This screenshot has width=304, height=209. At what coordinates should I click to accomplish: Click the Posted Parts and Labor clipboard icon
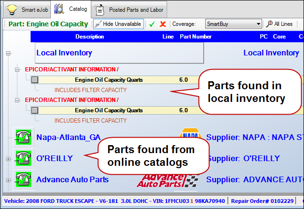[x=99, y=9]
